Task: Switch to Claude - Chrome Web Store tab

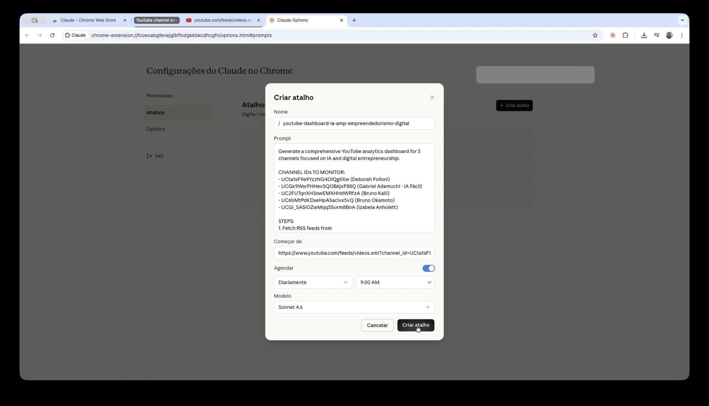Action: click(88, 20)
